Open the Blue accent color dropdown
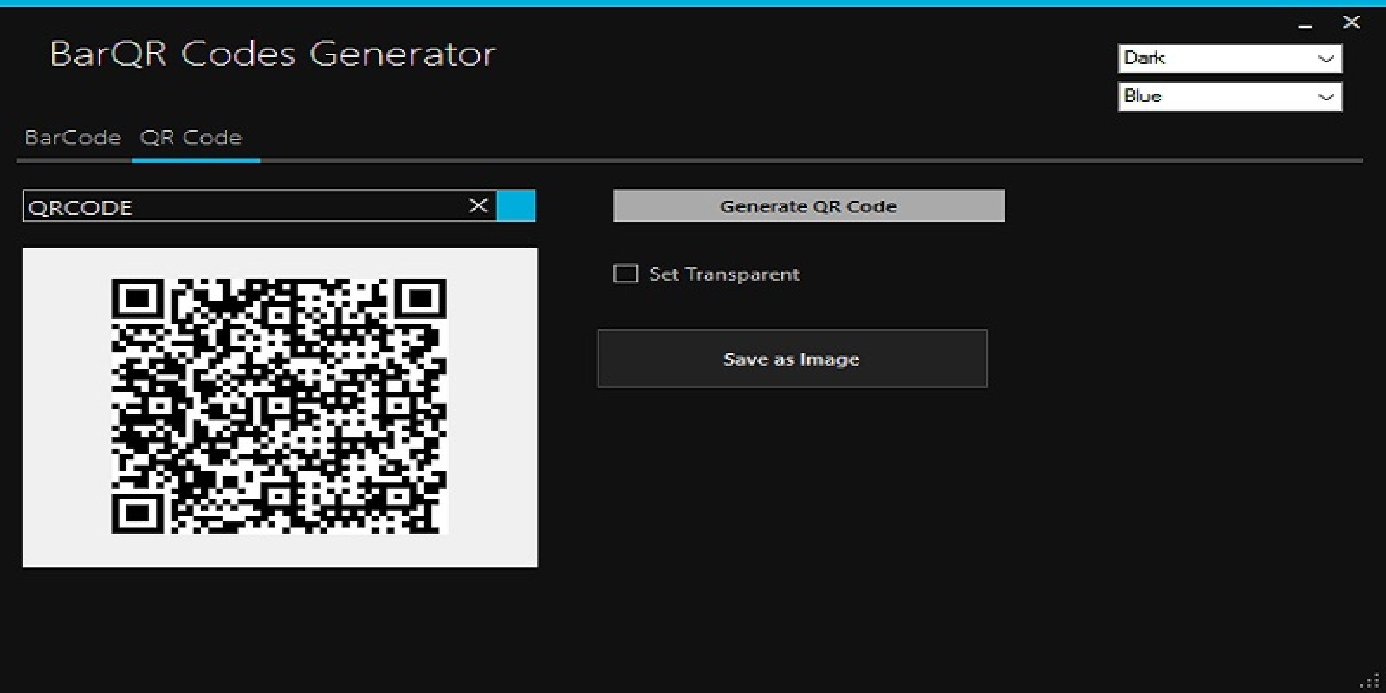 [x=1230, y=97]
